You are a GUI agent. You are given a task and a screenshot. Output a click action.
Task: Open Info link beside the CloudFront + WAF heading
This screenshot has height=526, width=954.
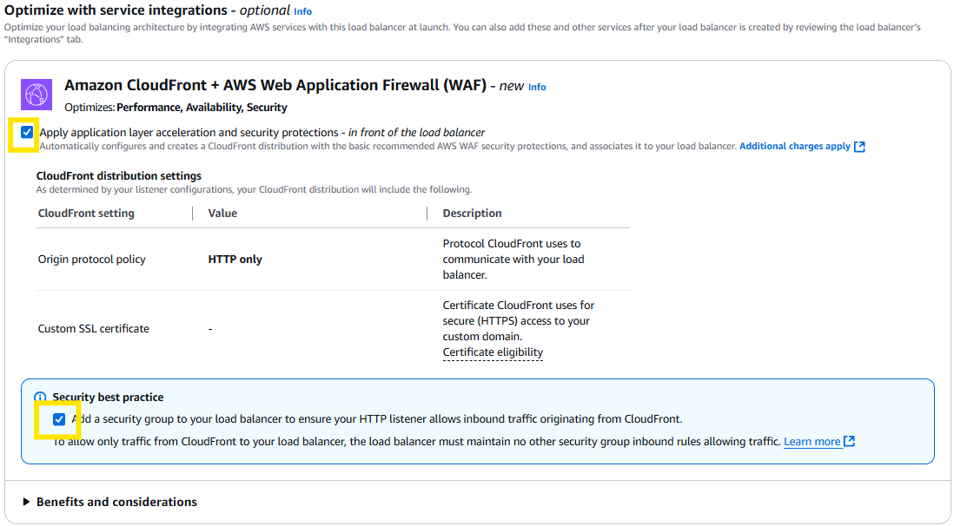(537, 87)
